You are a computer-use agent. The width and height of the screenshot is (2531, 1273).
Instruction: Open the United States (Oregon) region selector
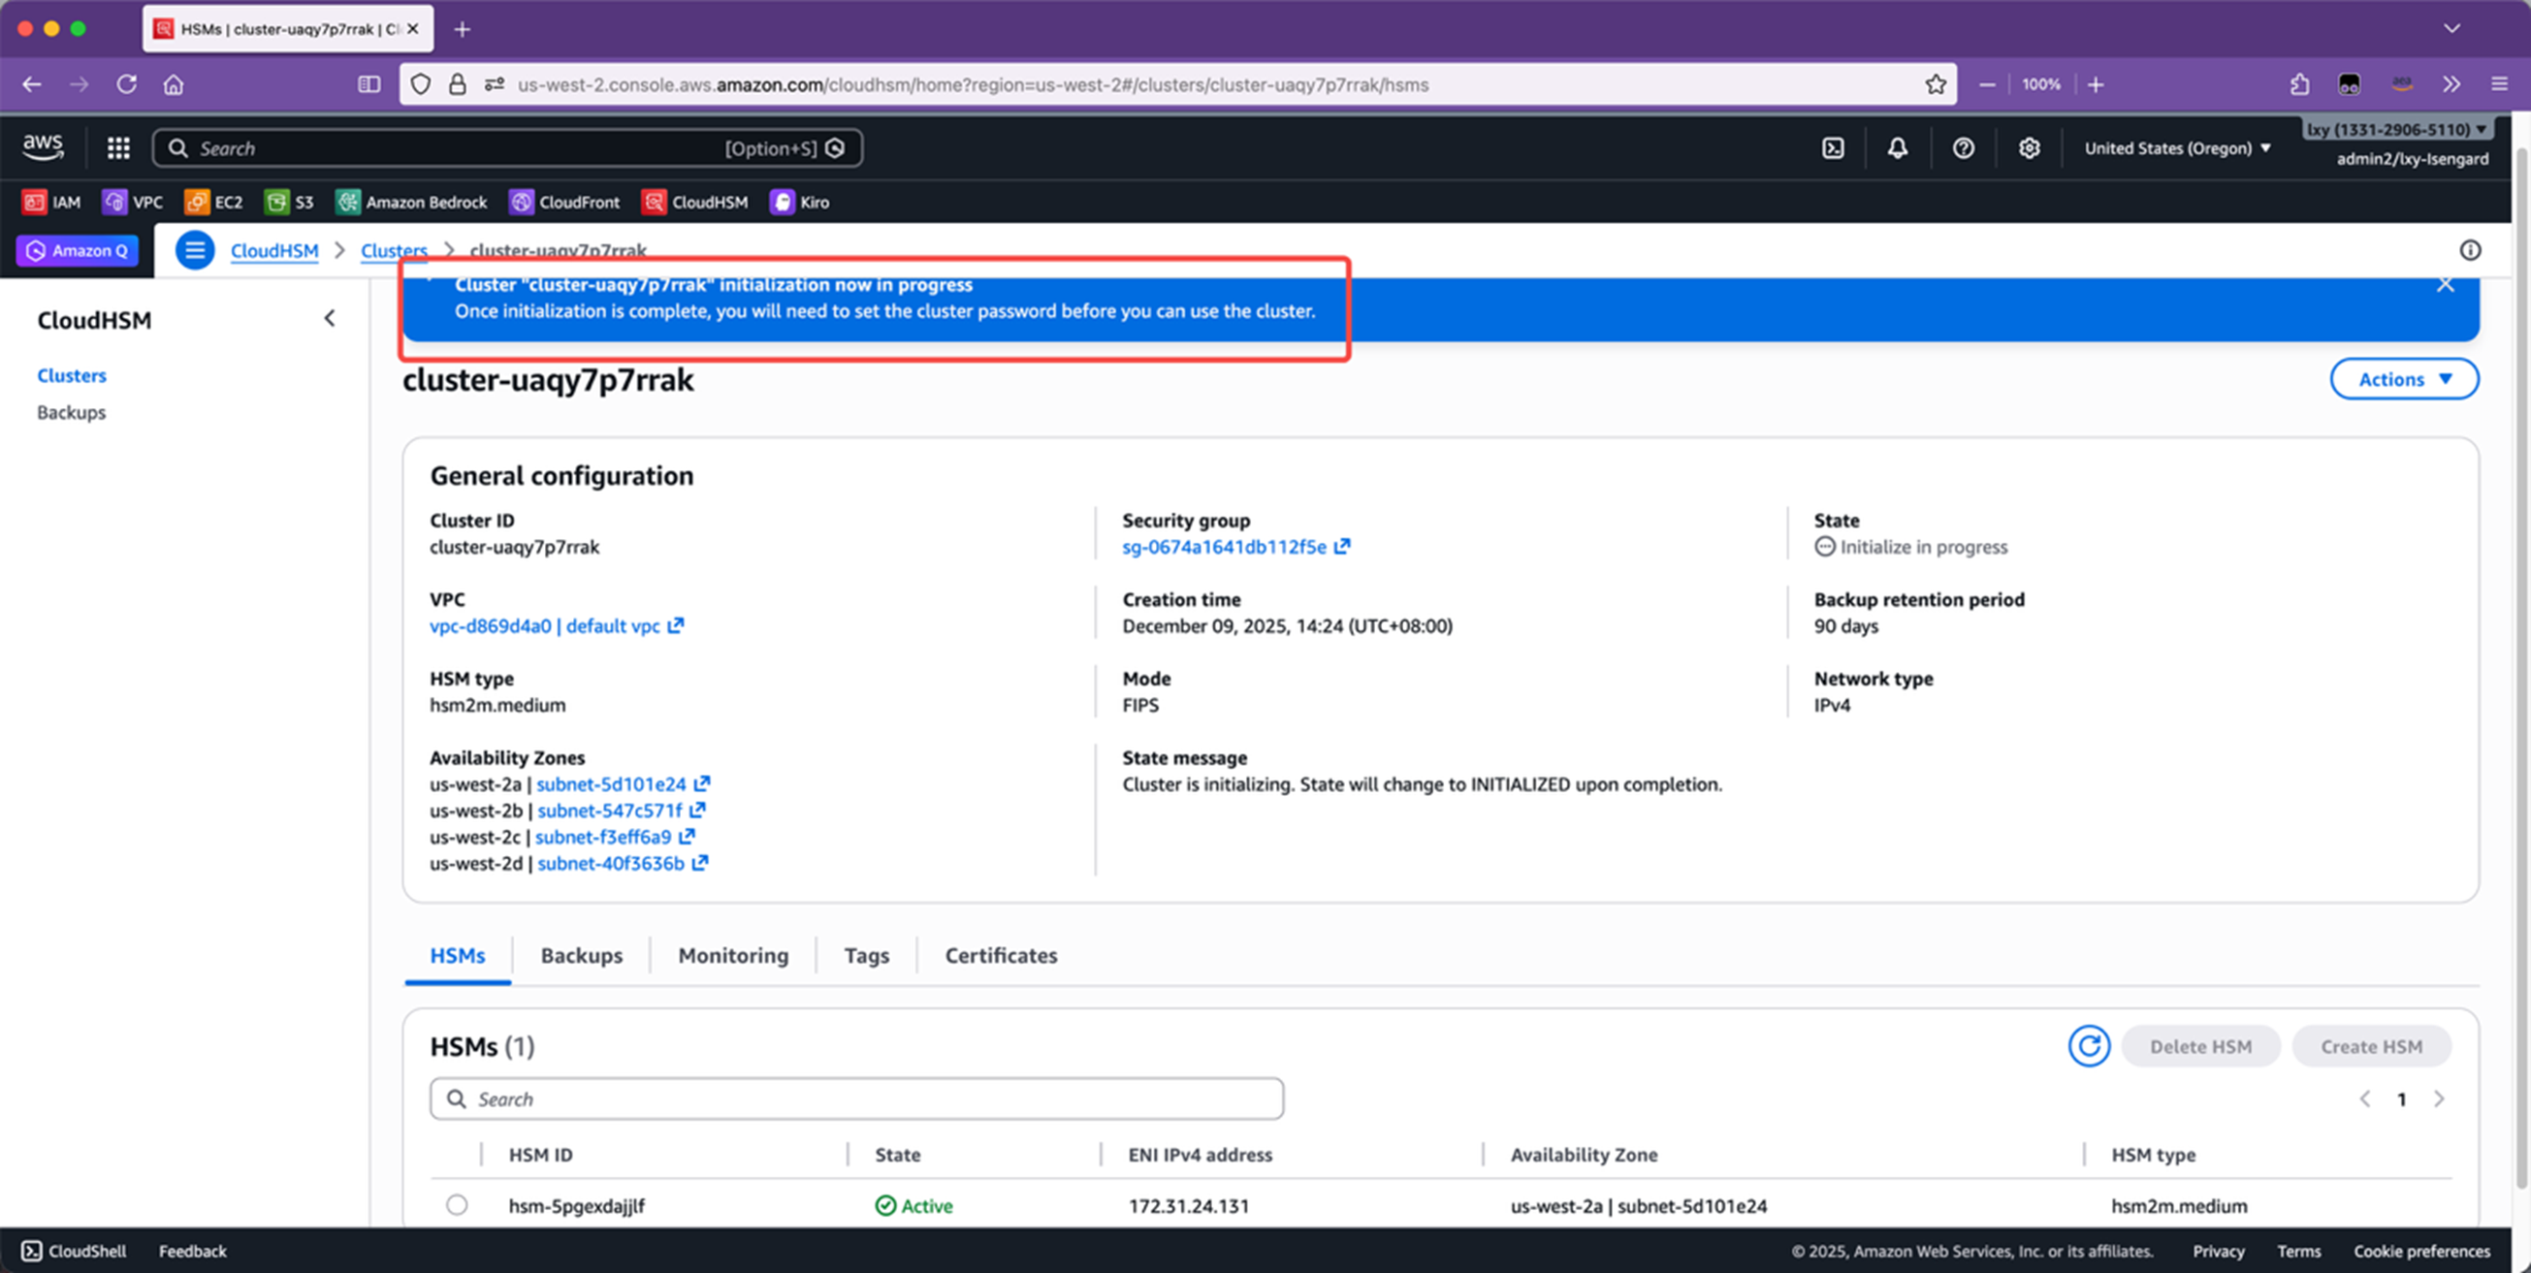pyautogui.click(x=2177, y=148)
